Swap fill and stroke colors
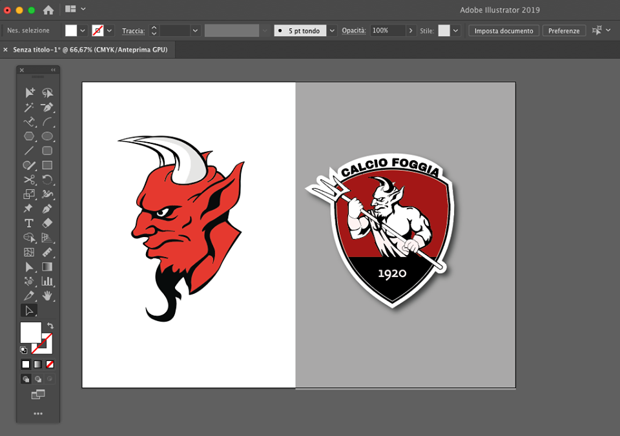 pyautogui.click(x=50, y=326)
